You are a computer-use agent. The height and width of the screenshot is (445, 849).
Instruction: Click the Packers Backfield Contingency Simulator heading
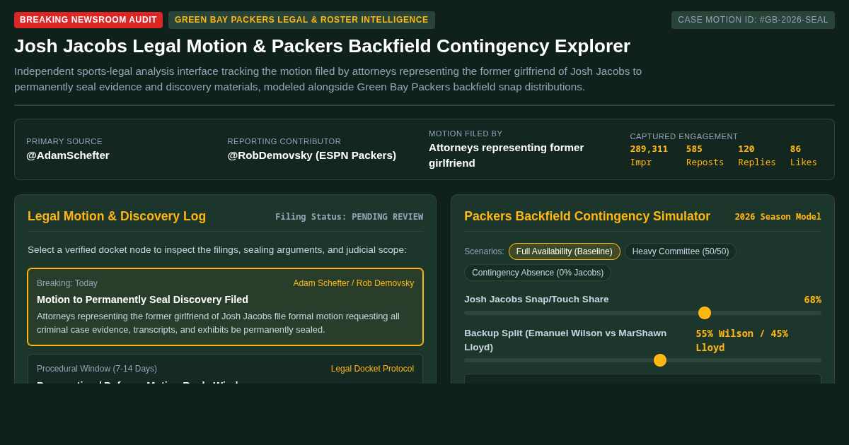tap(587, 216)
